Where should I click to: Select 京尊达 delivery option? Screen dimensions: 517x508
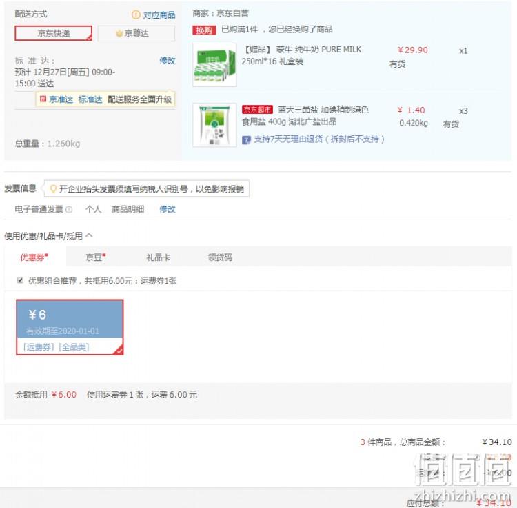point(136,33)
